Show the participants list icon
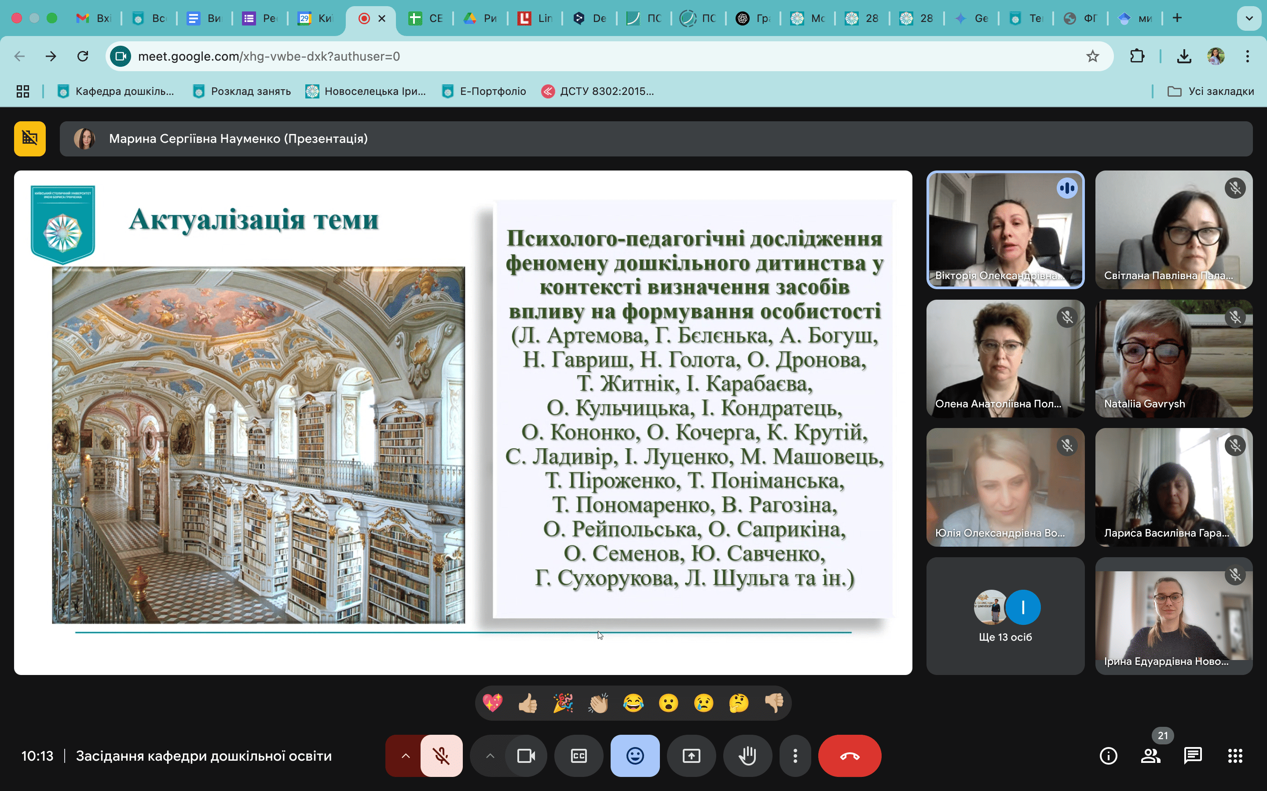The height and width of the screenshot is (791, 1267). point(1150,755)
